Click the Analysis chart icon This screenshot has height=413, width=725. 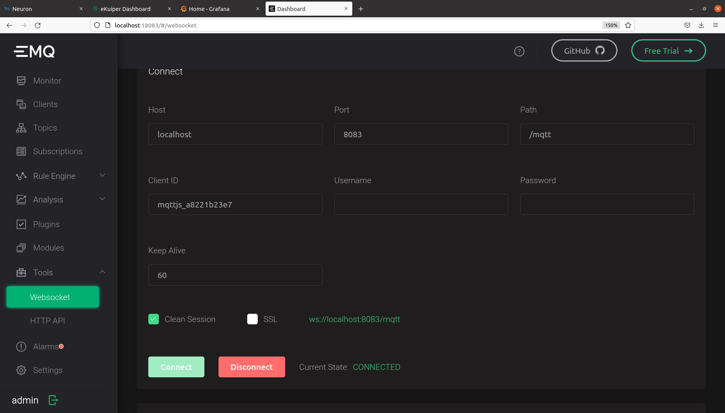[21, 200]
